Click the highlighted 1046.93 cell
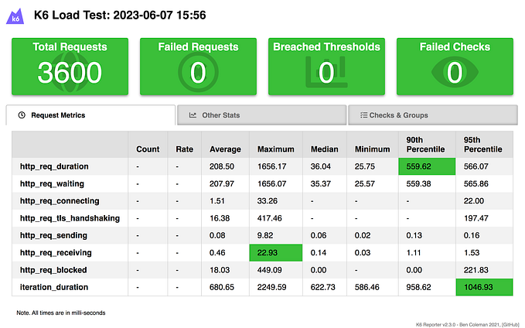The height and width of the screenshot is (328, 525). 484,287
